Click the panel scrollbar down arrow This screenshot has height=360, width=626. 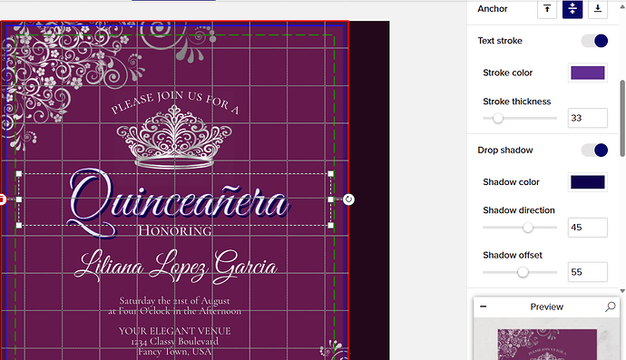pos(622,291)
